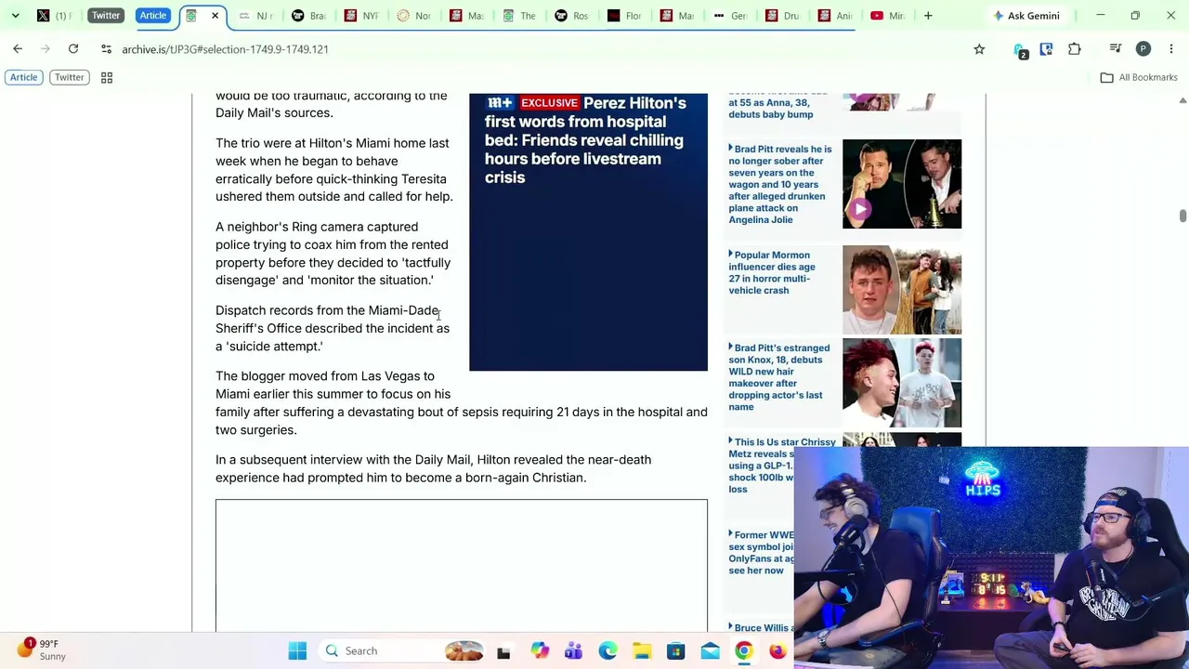Select the 'Twitter' tab group label
The width and height of the screenshot is (1189, 669).
[x=106, y=16]
